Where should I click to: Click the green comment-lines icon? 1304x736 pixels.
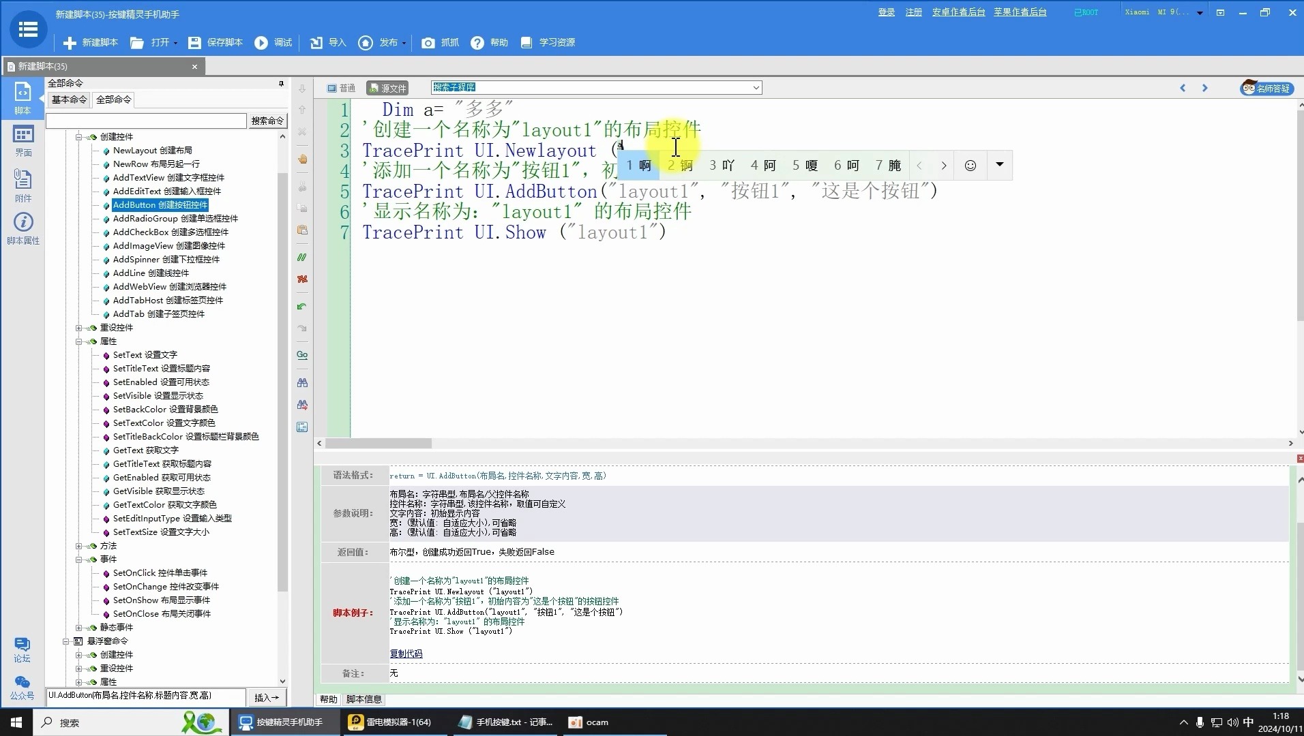click(302, 257)
